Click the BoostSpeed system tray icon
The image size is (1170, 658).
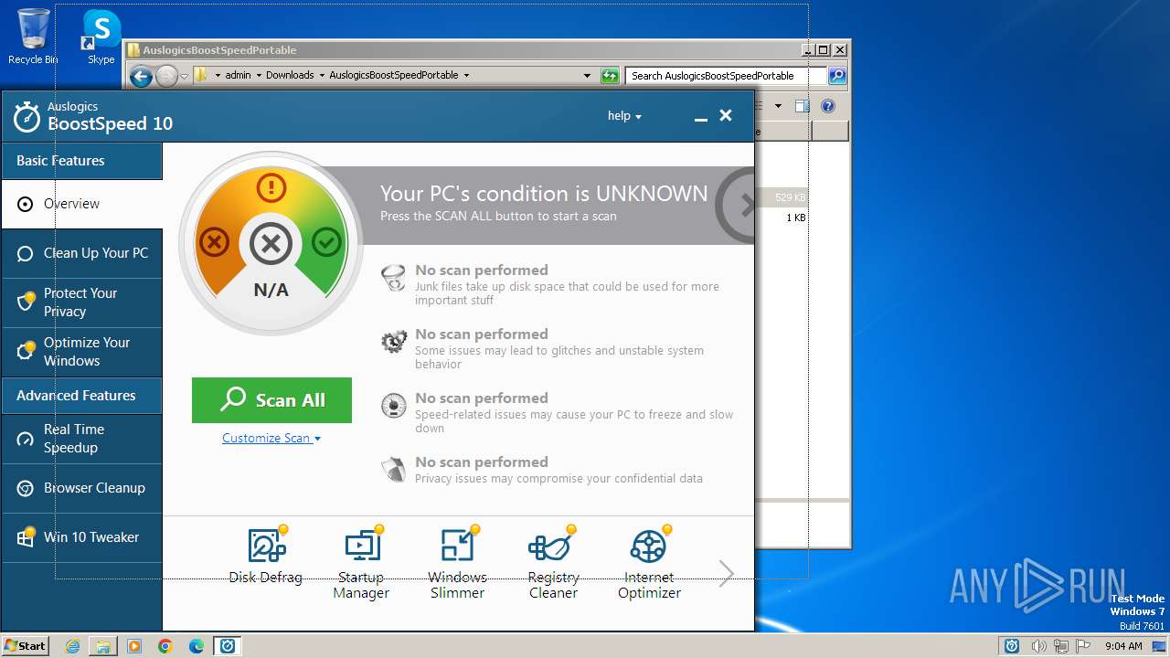[1012, 646]
